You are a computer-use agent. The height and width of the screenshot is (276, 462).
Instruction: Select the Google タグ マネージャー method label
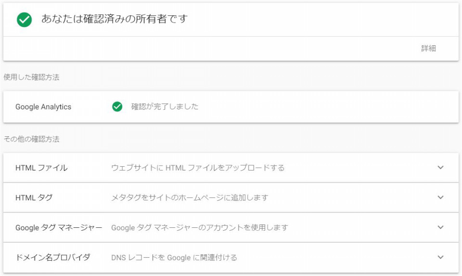point(59,228)
